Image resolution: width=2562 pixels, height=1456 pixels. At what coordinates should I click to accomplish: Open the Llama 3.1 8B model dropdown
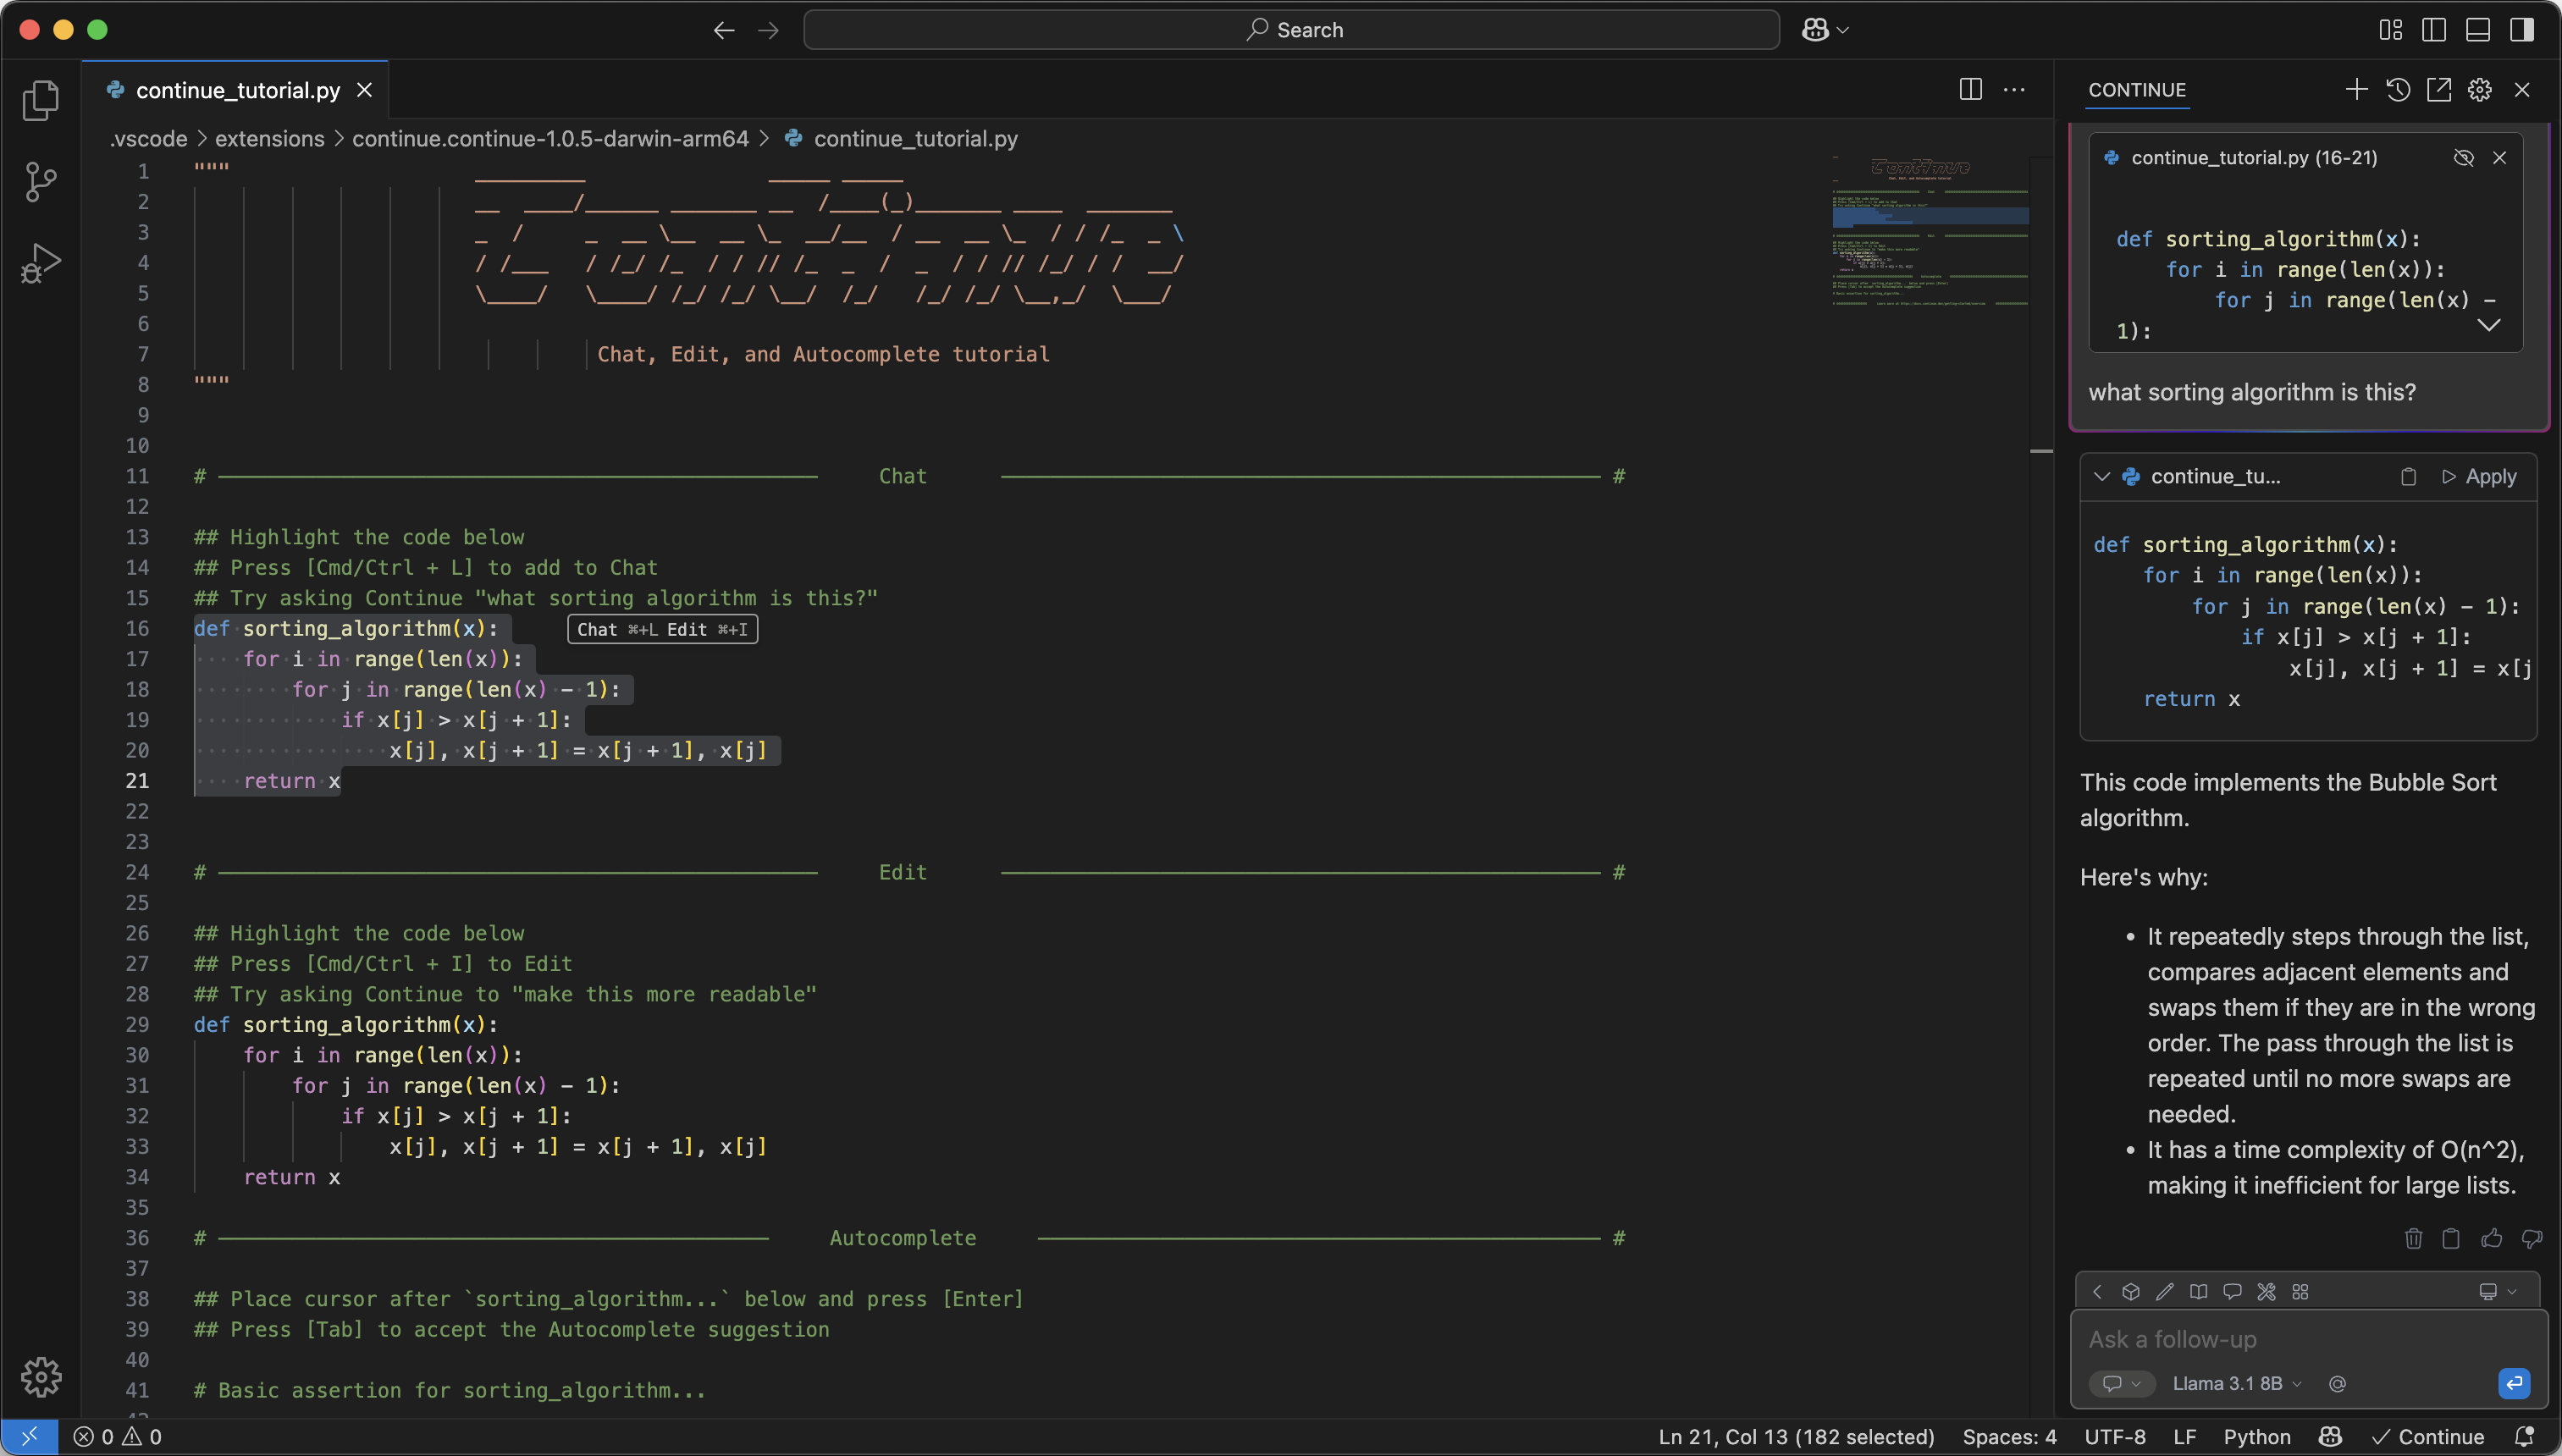2237,1384
